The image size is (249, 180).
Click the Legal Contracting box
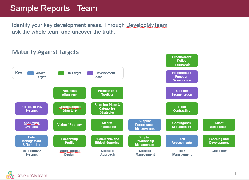tap(182, 109)
